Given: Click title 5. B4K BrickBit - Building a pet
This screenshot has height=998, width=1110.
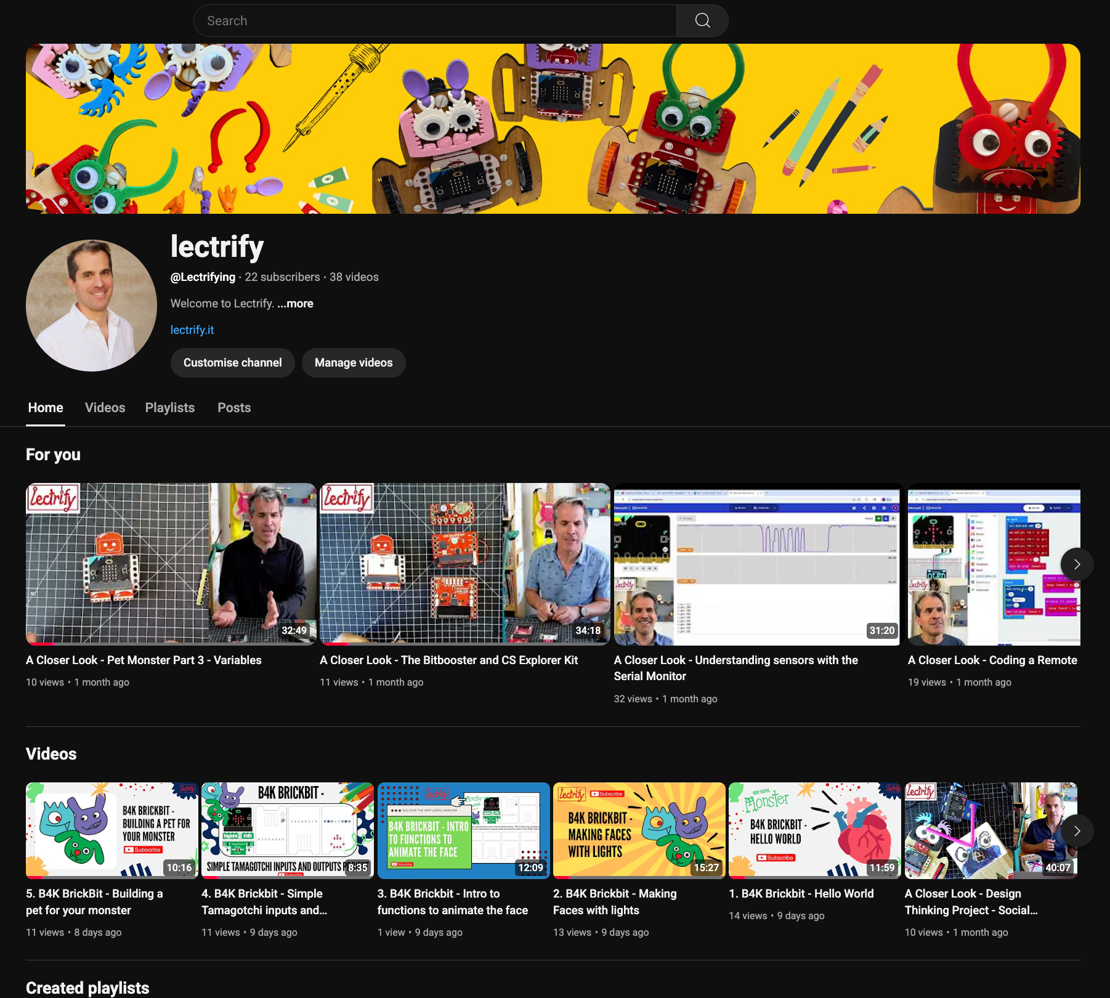Looking at the screenshot, I should coord(94,902).
